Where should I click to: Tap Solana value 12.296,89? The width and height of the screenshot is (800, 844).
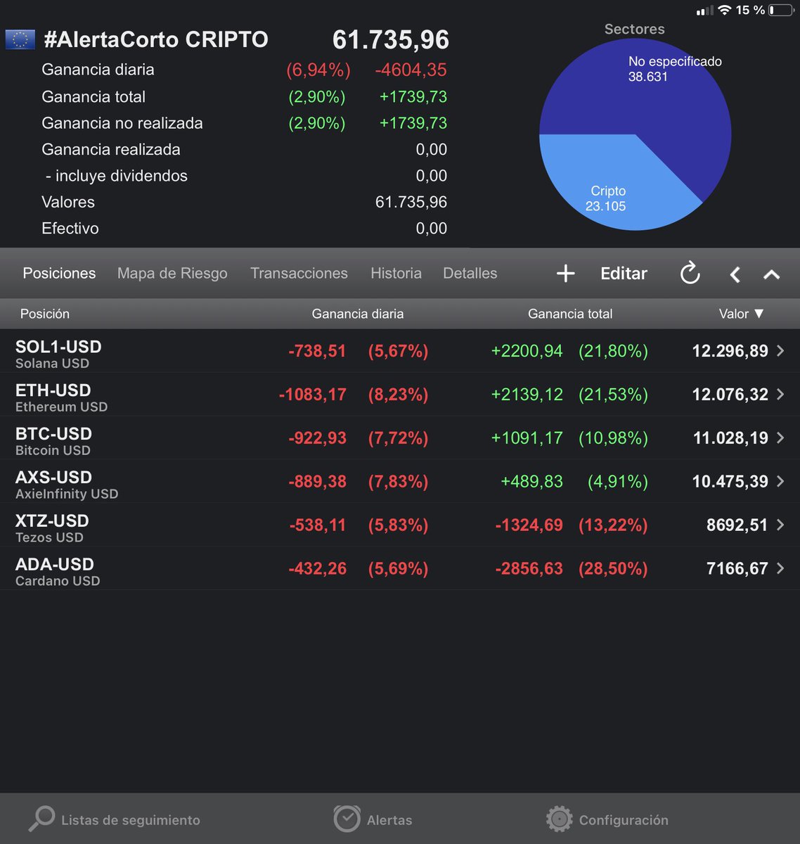(730, 351)
